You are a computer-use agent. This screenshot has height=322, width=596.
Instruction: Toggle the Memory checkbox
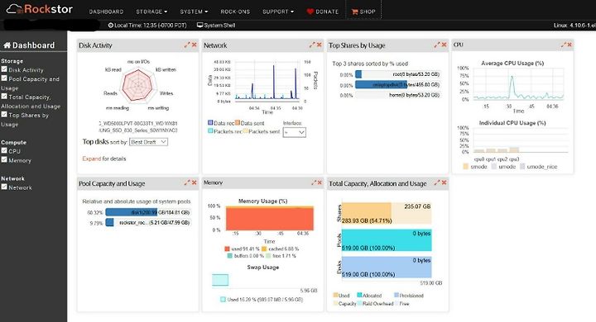coord(4,159)
